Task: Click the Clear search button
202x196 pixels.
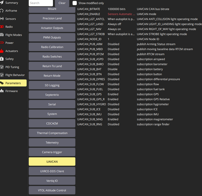Action: pyautogui.click(x=62, y=3)
